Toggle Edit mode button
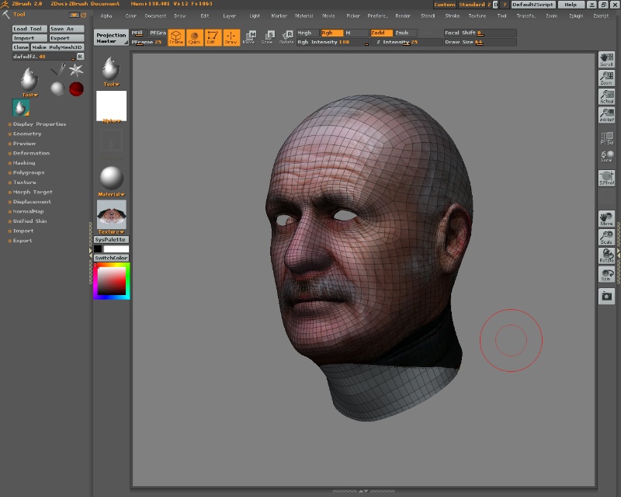This screenshot has width=621, height=497. pos(213,37)
